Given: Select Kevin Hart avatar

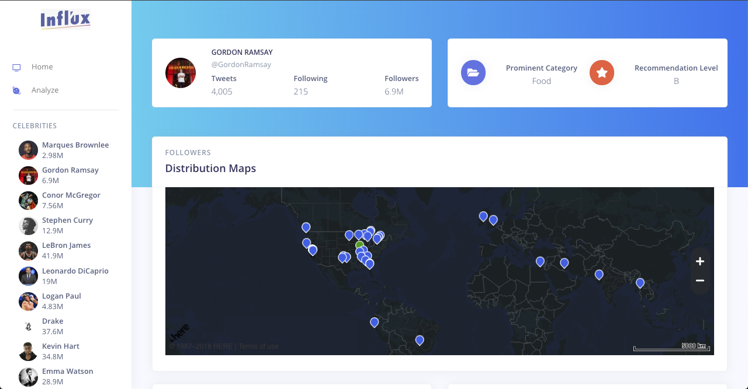Looking at the screenshot, I should 28,351.
